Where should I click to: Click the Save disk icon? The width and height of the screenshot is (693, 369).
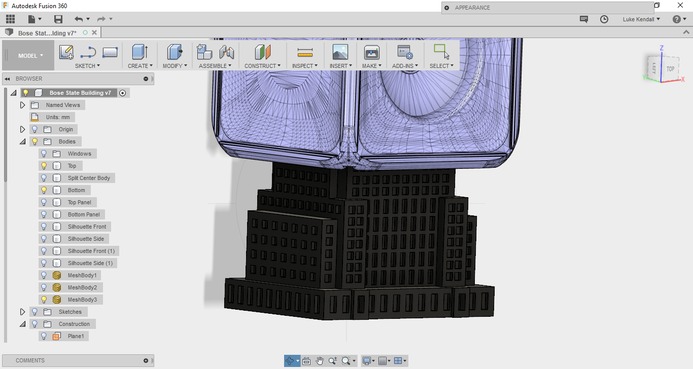pos(58,19)
